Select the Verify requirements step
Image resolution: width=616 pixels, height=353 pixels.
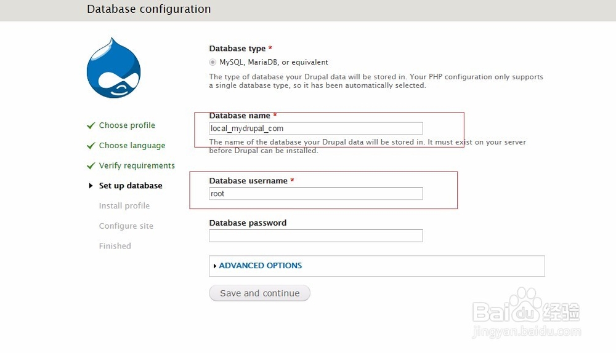[x=137, y=166]
